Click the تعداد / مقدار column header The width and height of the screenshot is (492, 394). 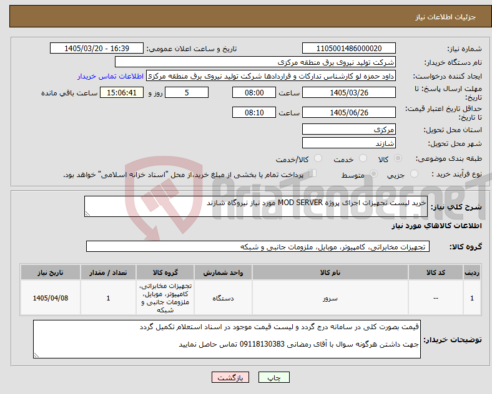pyautogui.click(x=108, y=272)
